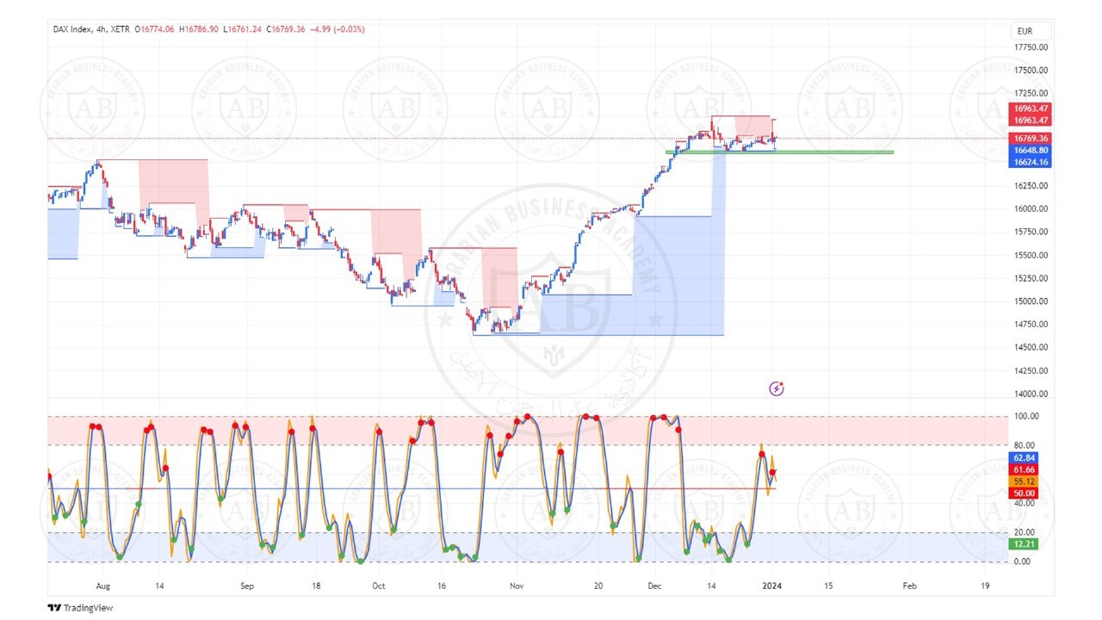Click the 16250.00 price scale label
1102x620 pixels.
1031,186
